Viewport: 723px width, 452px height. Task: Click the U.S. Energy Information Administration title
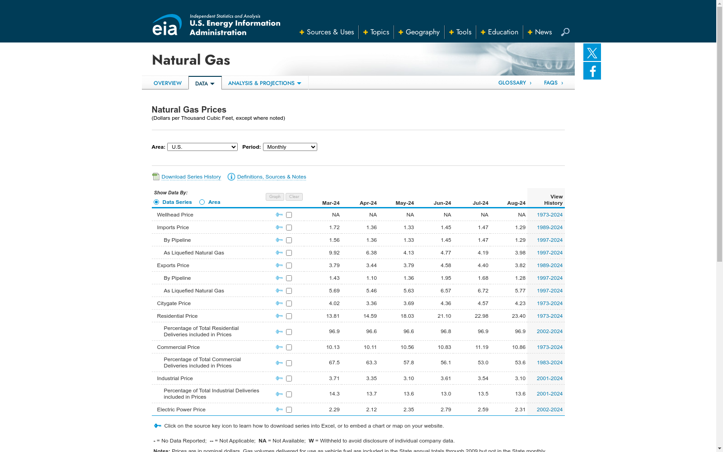point(235,28)
